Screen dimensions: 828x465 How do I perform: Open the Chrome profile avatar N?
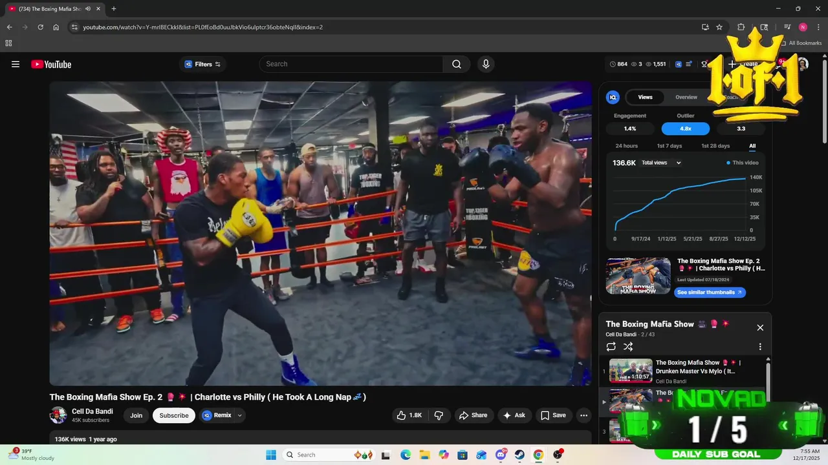(803, 27)
